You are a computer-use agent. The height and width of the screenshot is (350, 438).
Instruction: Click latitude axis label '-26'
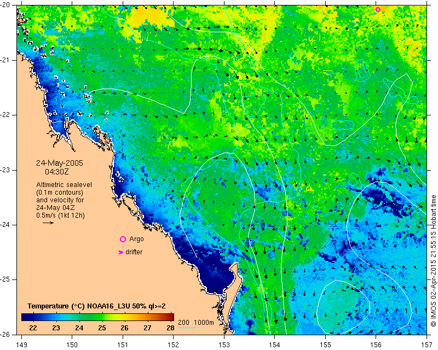click(5, 335)
